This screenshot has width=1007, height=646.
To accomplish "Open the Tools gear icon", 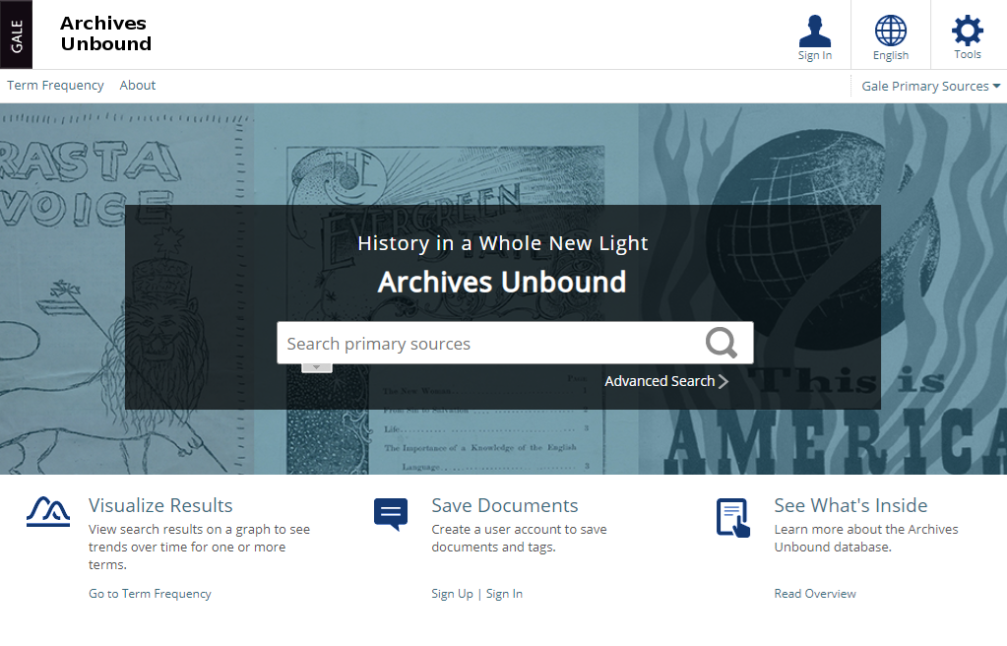I will (x=967, y=32).
